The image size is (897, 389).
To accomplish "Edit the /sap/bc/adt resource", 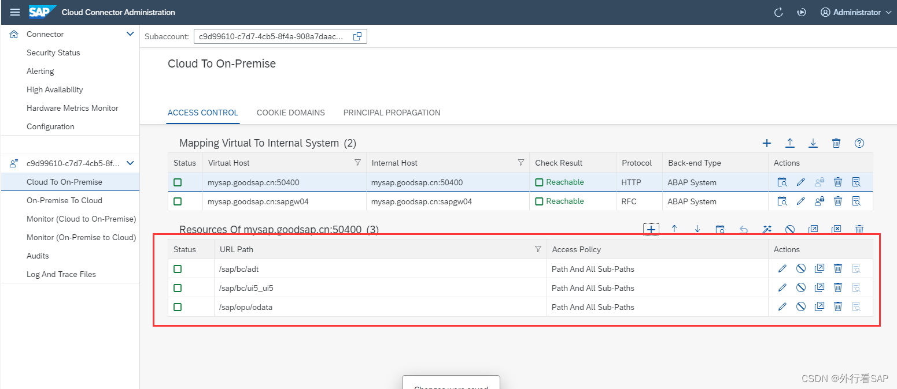I will tap(782, 268).
